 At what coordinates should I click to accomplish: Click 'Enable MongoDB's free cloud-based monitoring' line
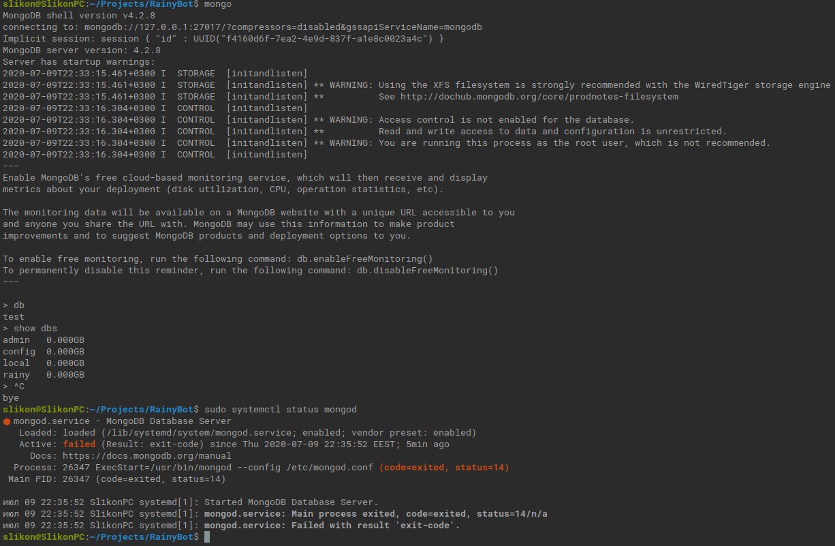pos(245,178)
